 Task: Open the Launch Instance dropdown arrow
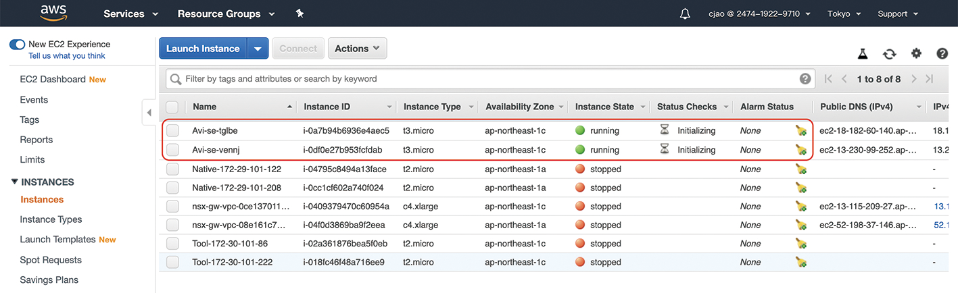(258, 49)
